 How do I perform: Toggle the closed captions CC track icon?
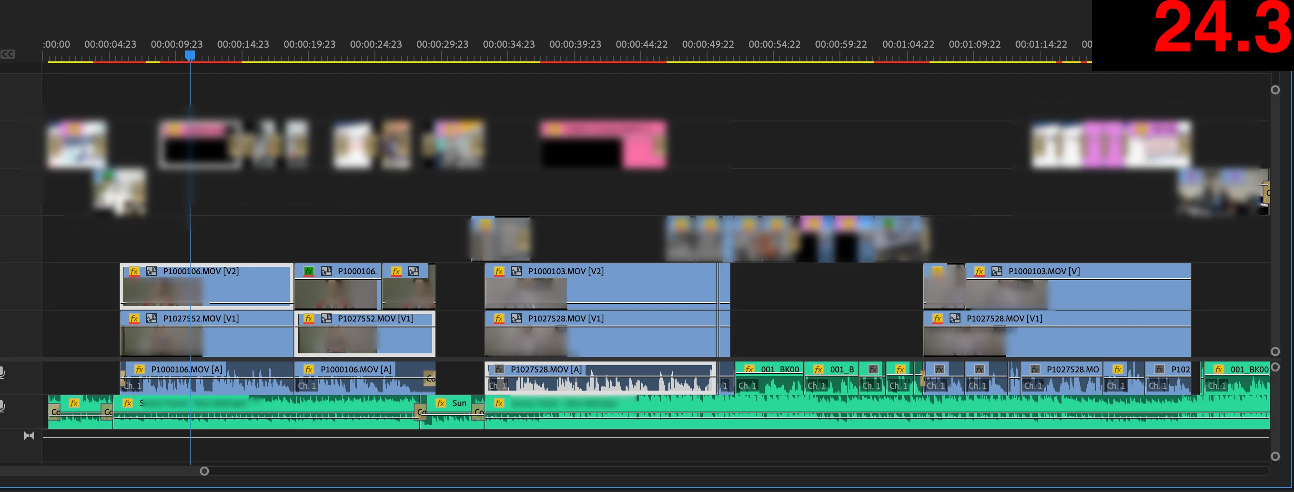(x=8, y=54)
